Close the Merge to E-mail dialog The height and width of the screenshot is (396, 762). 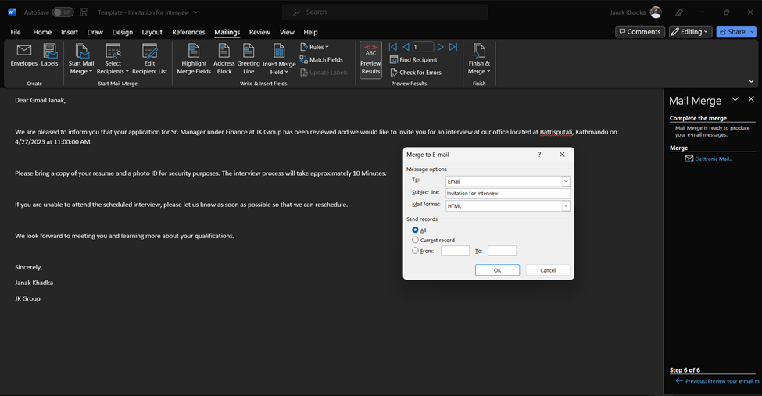coord(562,155)
